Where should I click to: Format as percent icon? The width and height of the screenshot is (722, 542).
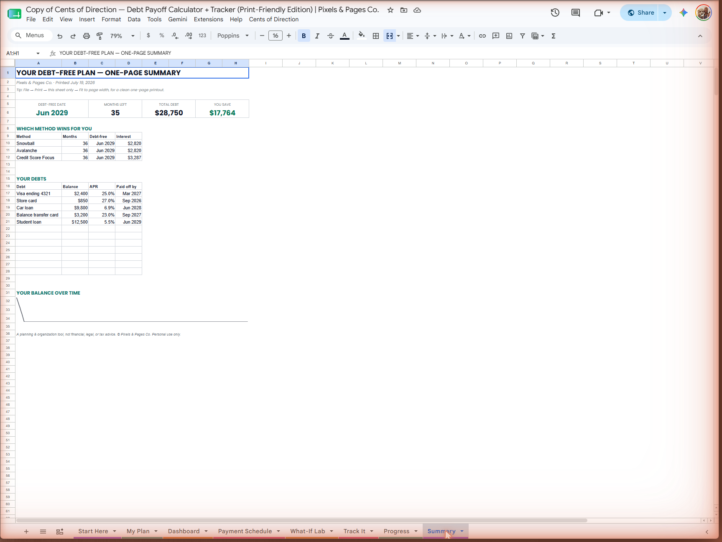tap(162, 36)
